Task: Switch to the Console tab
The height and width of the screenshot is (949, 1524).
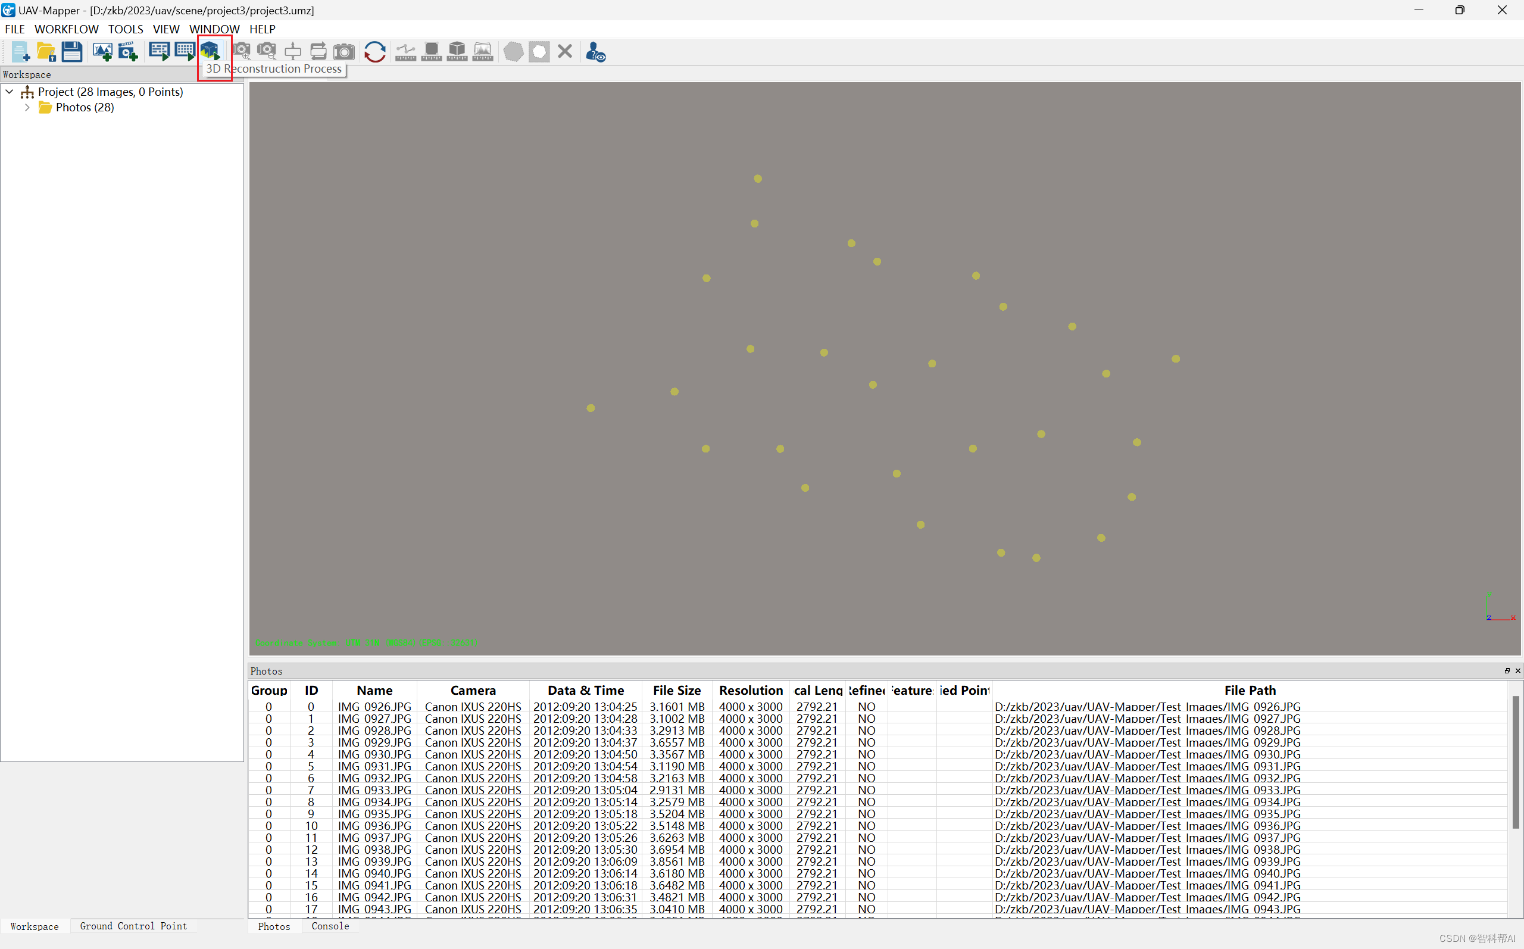Action: tap(330, 926)
